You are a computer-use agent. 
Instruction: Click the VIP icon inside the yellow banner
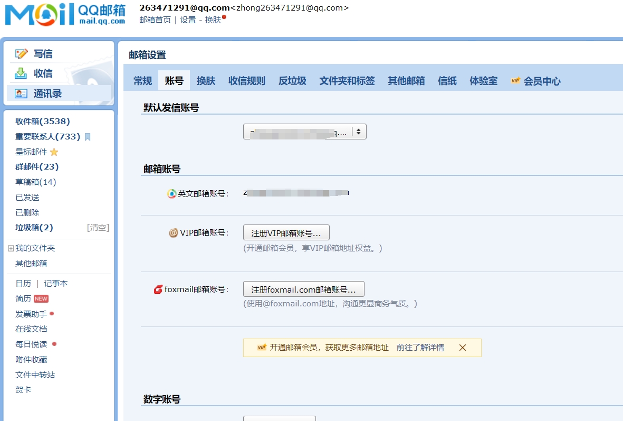point(262,348)
